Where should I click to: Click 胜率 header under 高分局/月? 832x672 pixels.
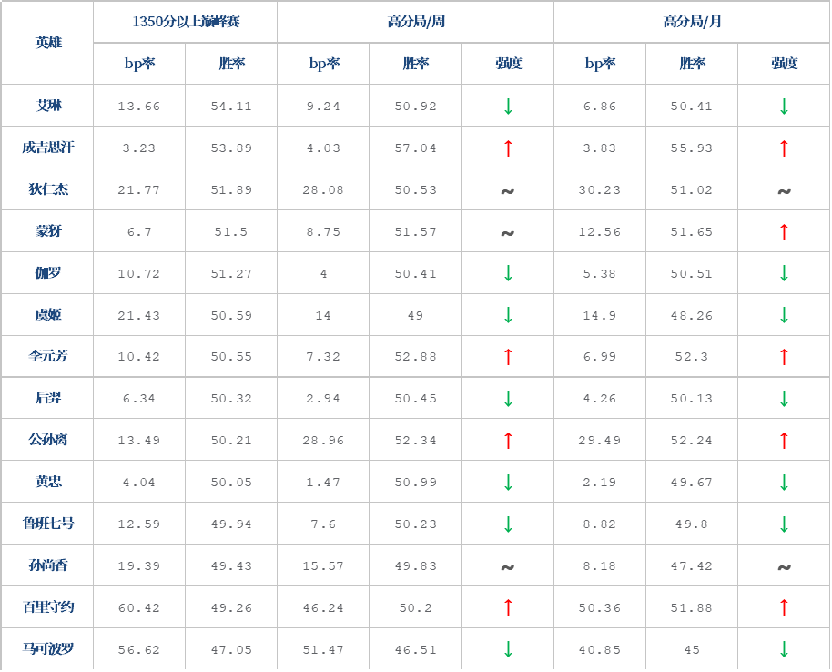[x=692, y=64]
